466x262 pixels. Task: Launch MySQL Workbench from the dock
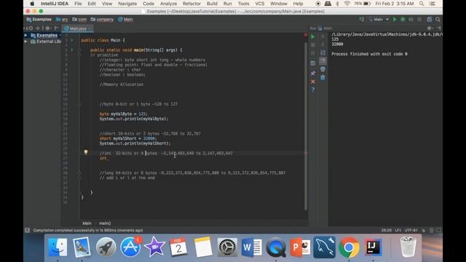pos(324,247)
